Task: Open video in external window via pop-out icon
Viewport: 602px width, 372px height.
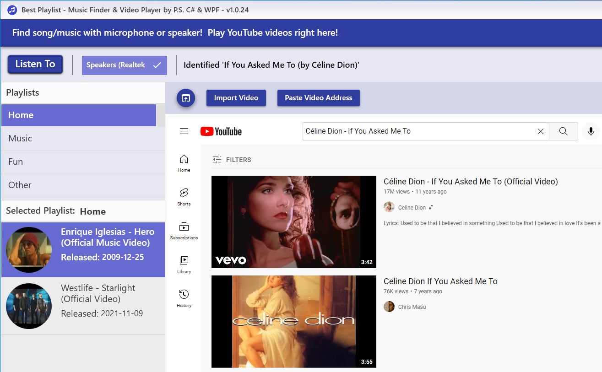Action: (186, 97)
